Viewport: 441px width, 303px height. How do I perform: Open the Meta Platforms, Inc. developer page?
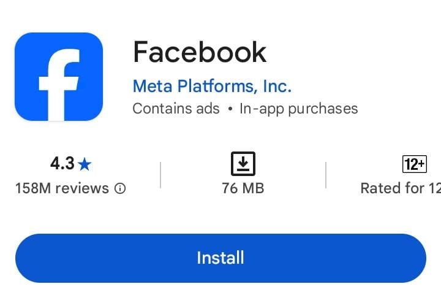[x=212, y=86]
